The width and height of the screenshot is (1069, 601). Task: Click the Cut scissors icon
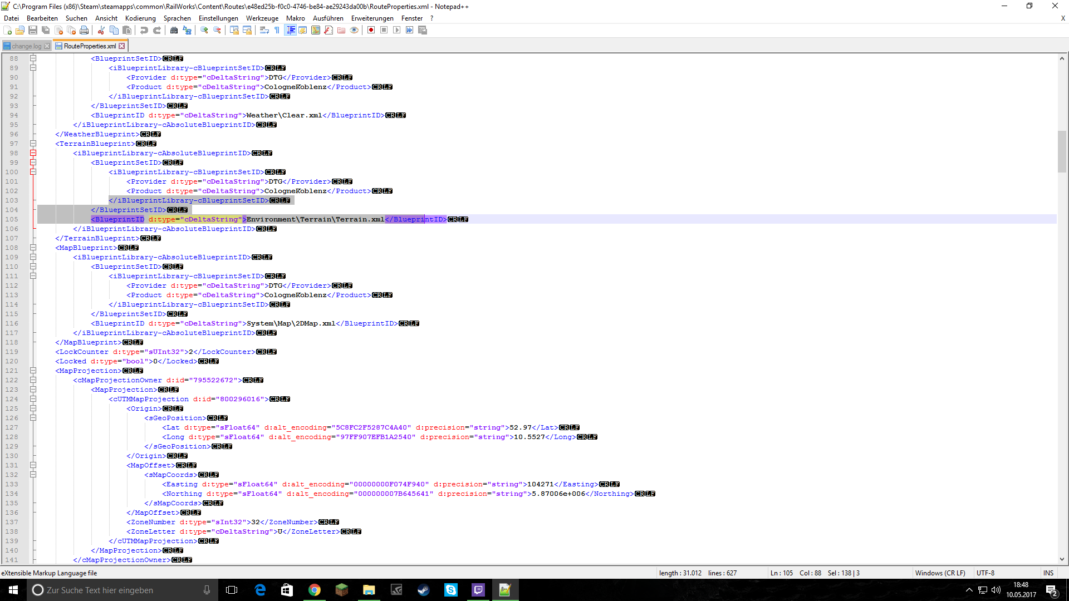[101, 30]
